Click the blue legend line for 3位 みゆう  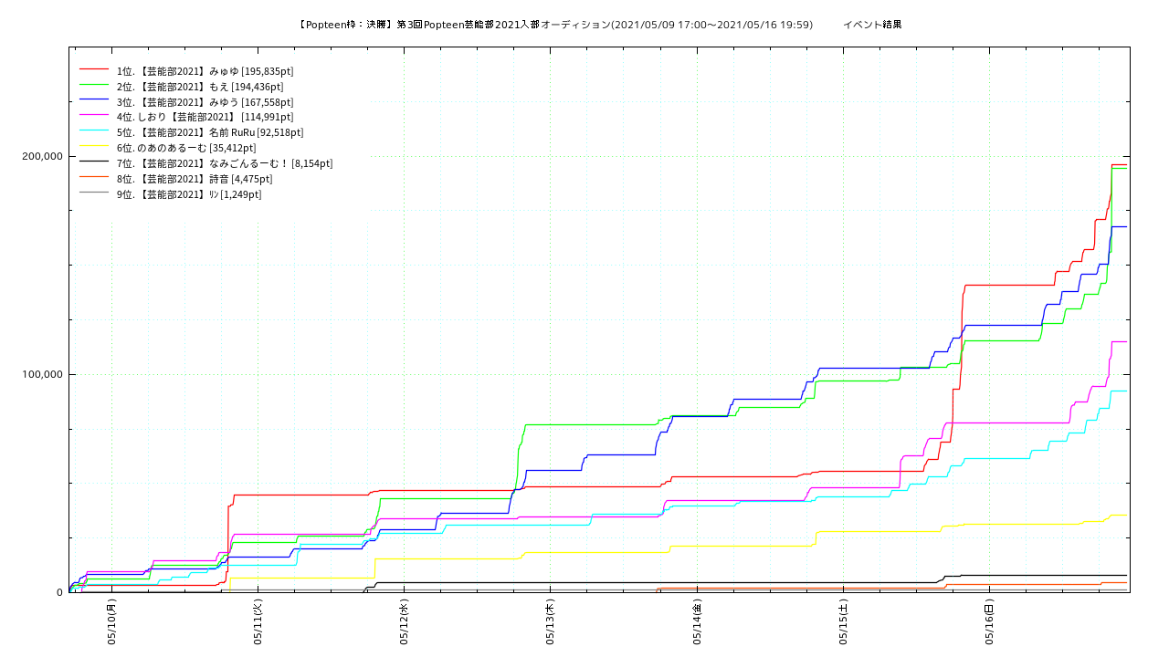pyautogui.click(x=94, y=101)
